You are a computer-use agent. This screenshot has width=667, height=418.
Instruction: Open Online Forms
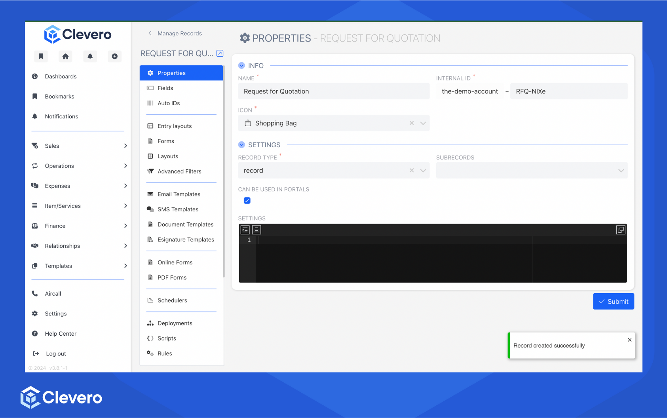pos(181,262)
